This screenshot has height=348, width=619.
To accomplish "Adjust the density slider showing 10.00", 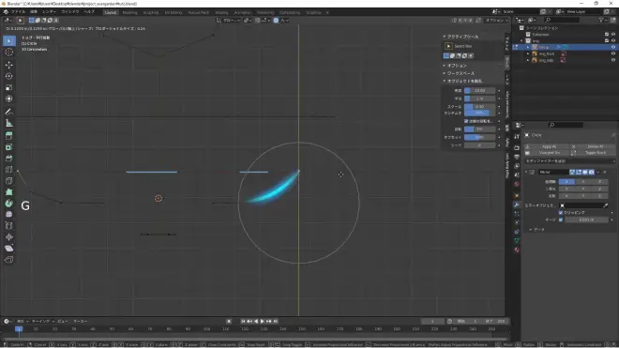I will 479,90.
